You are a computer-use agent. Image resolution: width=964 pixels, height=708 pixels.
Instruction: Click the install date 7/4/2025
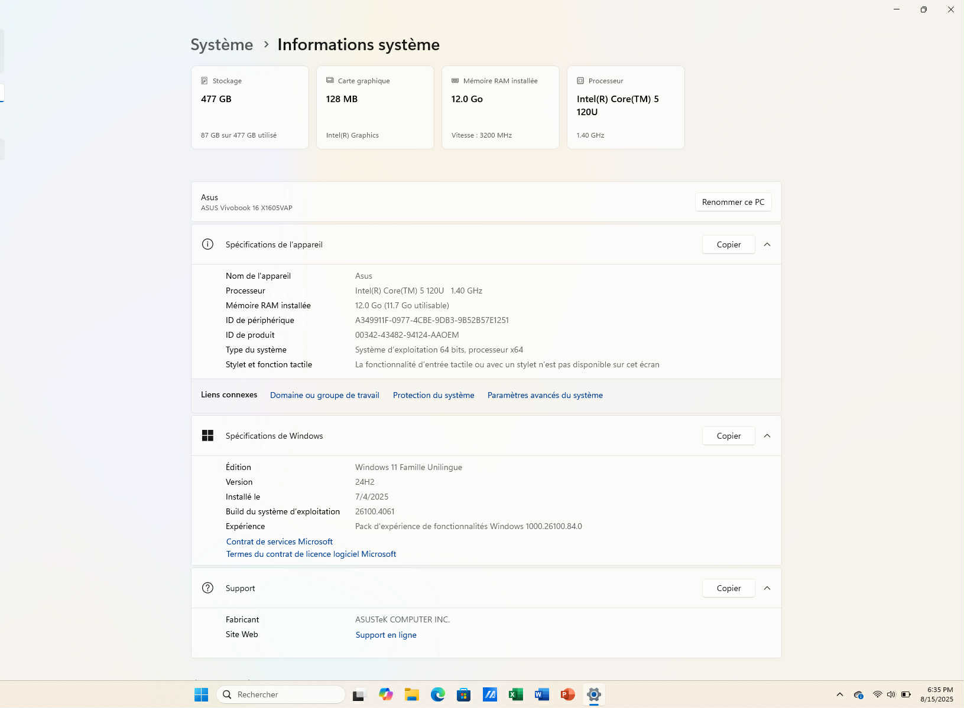pyautogui.click(x=372, y=497)
